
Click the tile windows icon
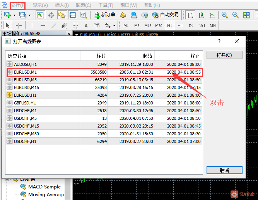click(x=246, y=15)
